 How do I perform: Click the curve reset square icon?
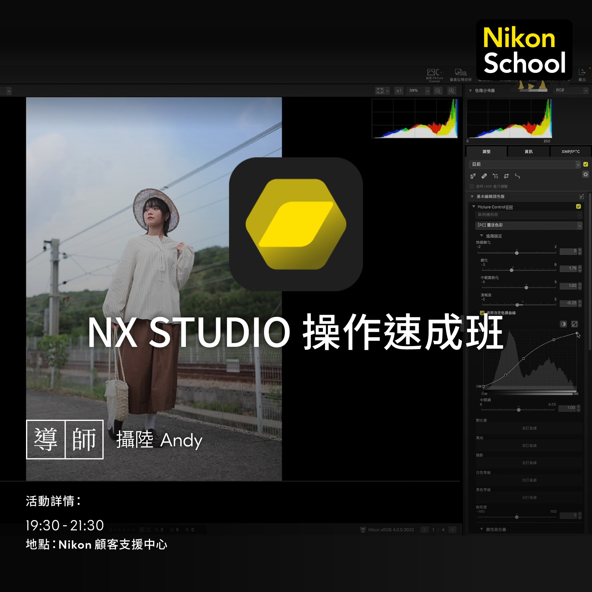(575, 324)
